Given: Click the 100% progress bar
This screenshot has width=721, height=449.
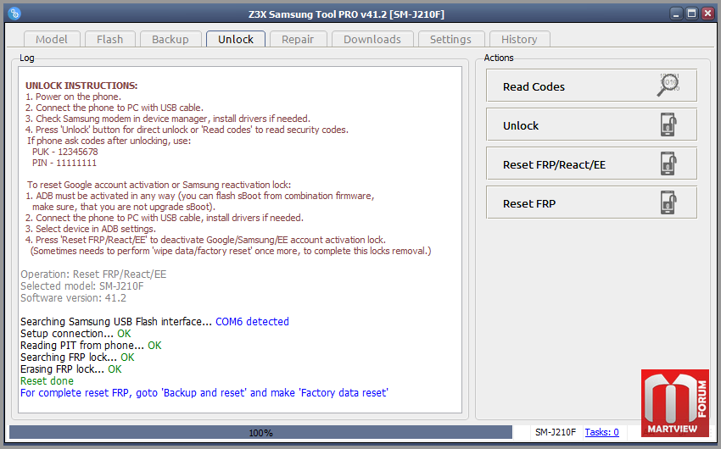Looking at the screenshot, I should [x=260, y=432].
